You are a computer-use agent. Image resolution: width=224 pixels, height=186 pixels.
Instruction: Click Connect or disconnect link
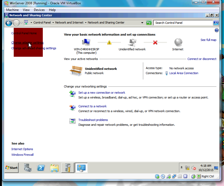202,59
